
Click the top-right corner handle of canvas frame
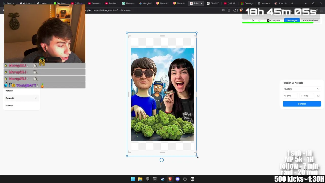196,33
